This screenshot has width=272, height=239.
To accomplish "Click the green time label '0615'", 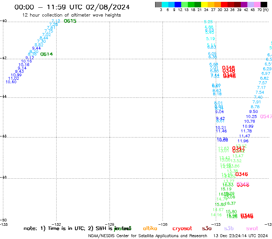I will (70, 21).
